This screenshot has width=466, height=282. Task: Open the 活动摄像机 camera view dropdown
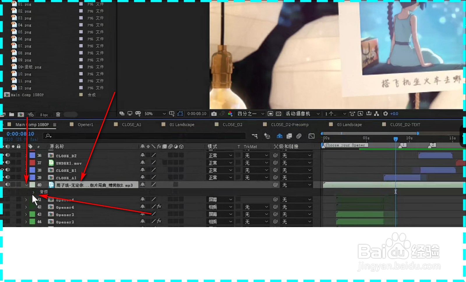pyautogui.click(x=303, y=114)
